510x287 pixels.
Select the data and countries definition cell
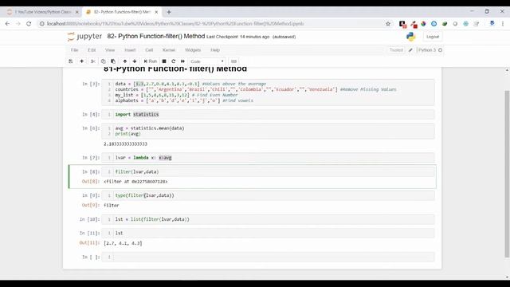(x=268, y=92)
